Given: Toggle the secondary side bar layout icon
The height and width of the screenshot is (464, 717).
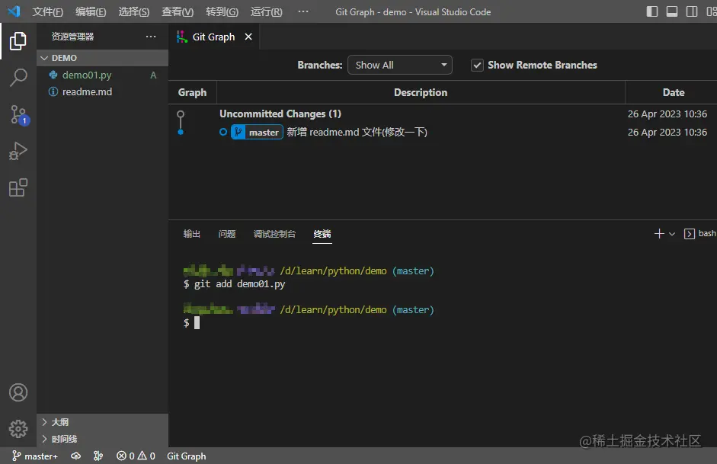Looking at the screenshot, I should (692, 11).
